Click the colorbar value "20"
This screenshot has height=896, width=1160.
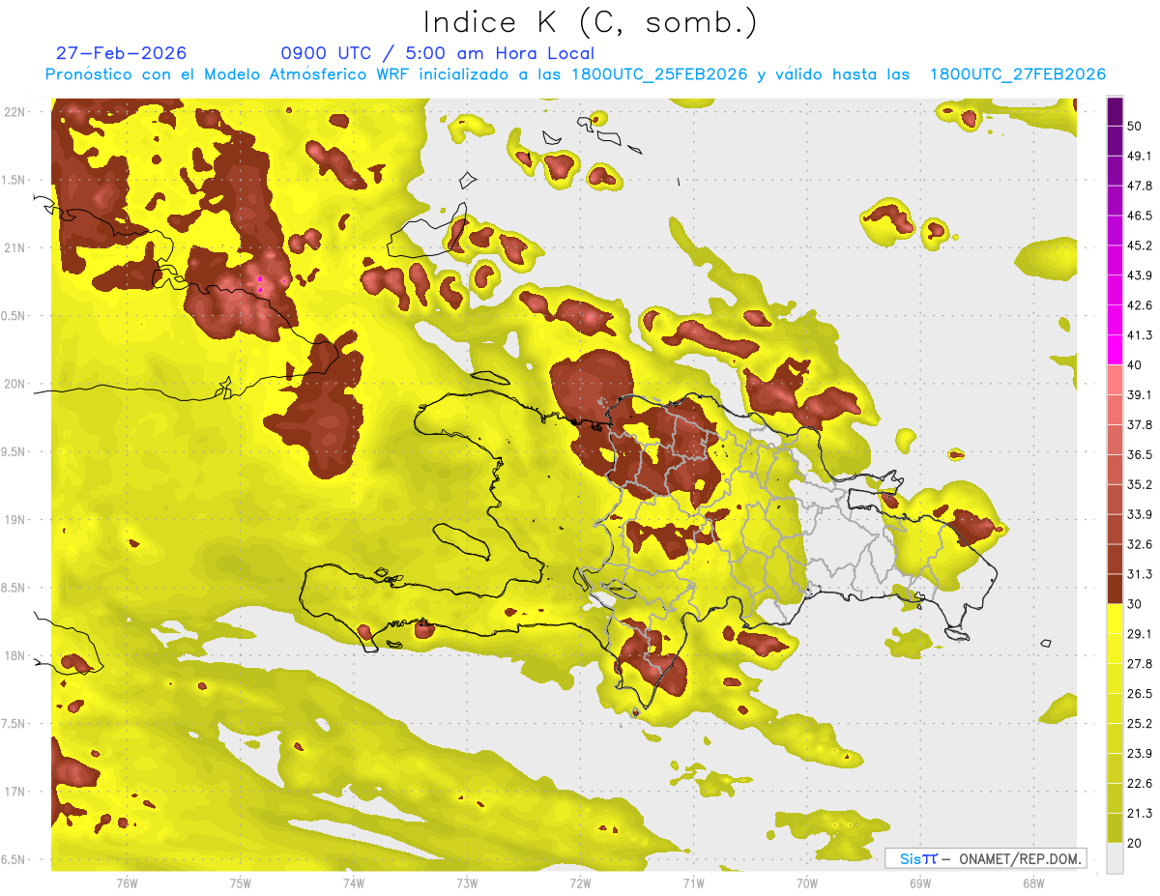1135,844
